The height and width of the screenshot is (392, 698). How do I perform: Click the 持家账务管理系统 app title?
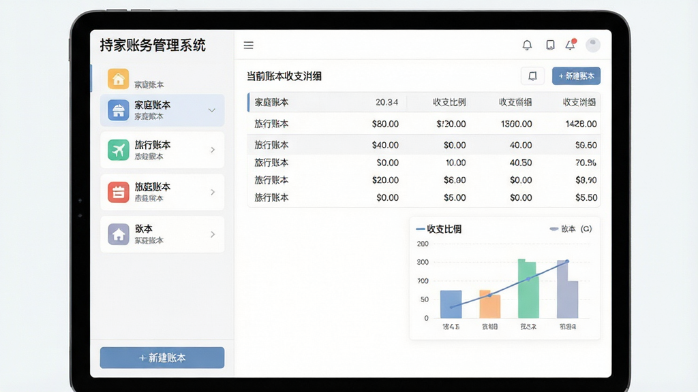[x=153, y=46]
